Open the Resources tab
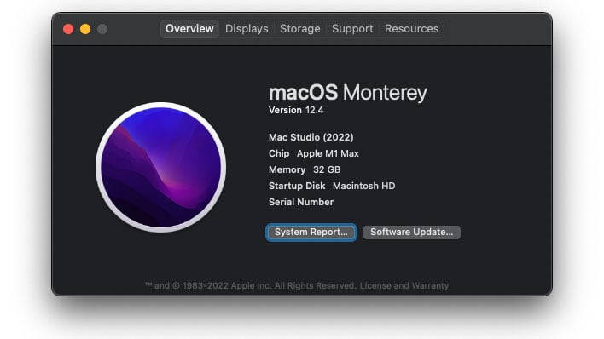 (x=411, y=29)
